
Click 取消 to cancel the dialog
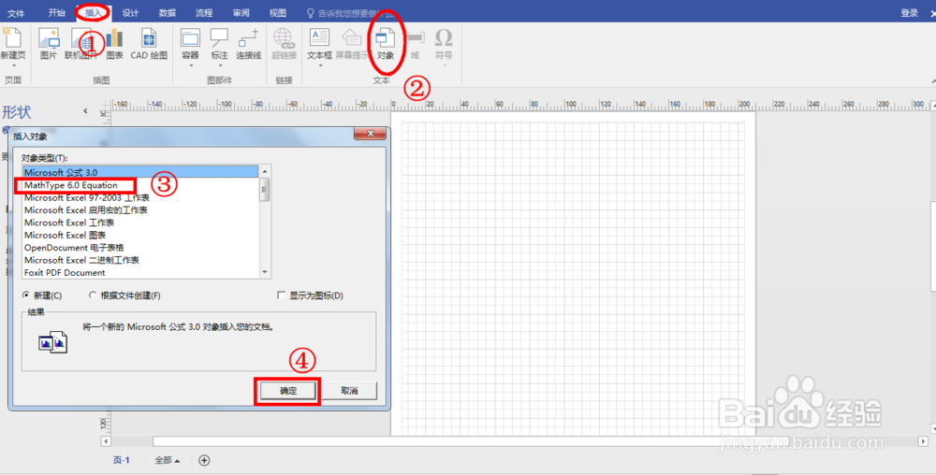pos(349,391)
